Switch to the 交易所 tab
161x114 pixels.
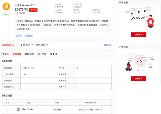click(5, 54)
